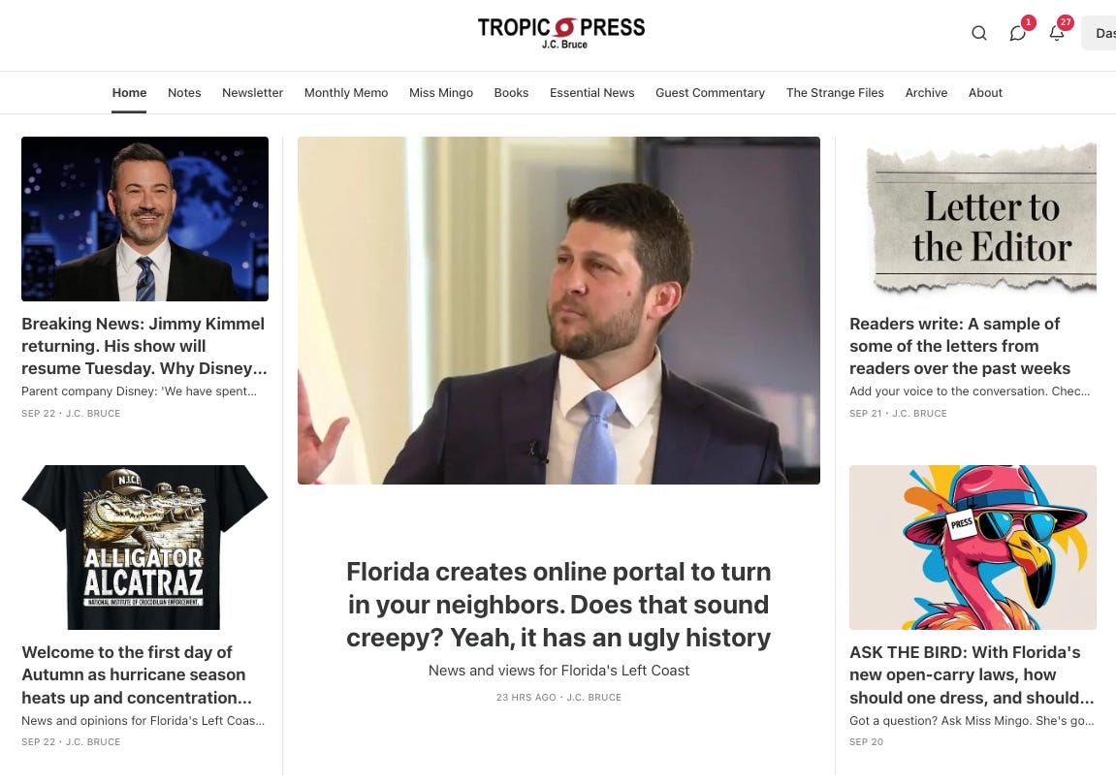Go to the Monthly Memo section
The image size is (1116, 783).
click(346, 92)
